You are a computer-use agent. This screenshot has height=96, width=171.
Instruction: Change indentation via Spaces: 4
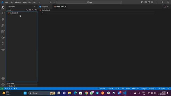110,89
